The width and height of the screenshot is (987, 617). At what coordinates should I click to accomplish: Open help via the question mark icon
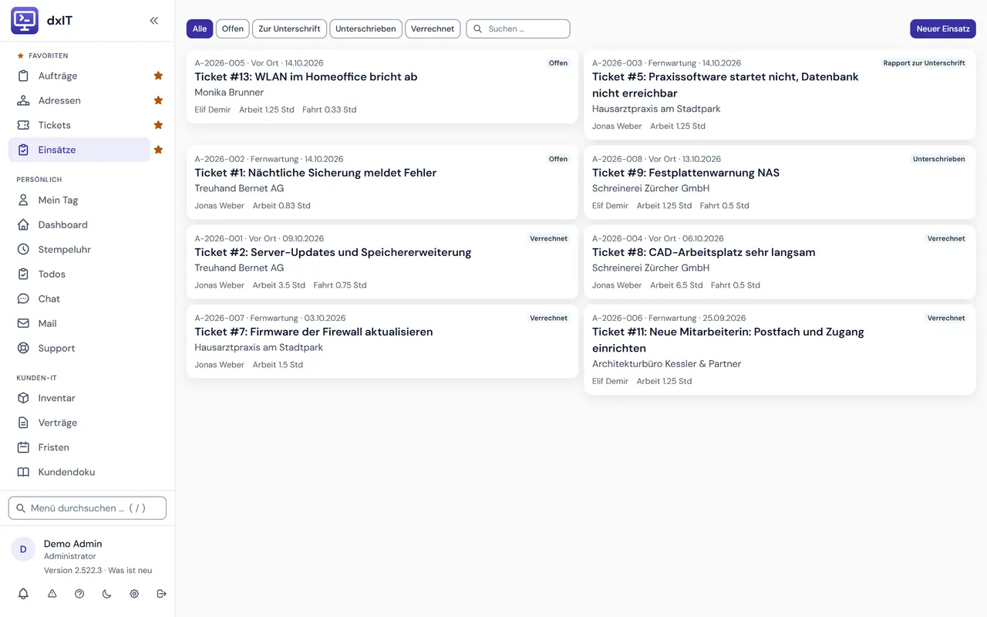79,594
